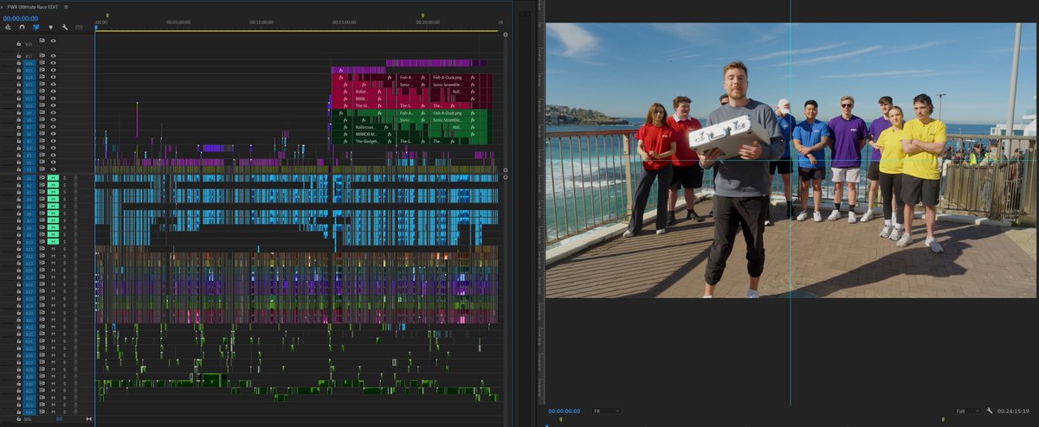1039x427 pixels.
Task: Click the go-to-end icon on Mix track row
Action: 89,419
